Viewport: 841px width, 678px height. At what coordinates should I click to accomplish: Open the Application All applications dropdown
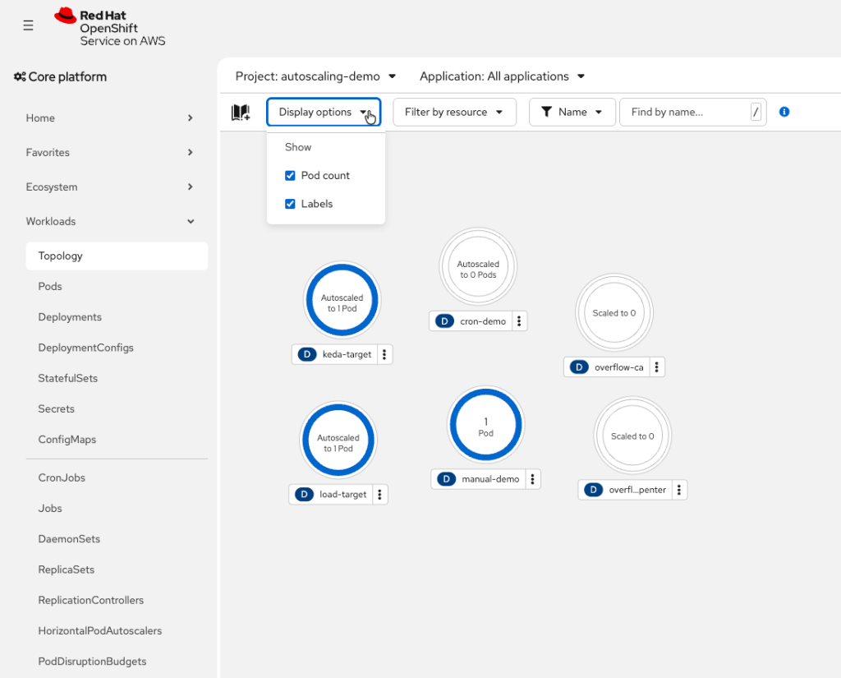point(502,76)
